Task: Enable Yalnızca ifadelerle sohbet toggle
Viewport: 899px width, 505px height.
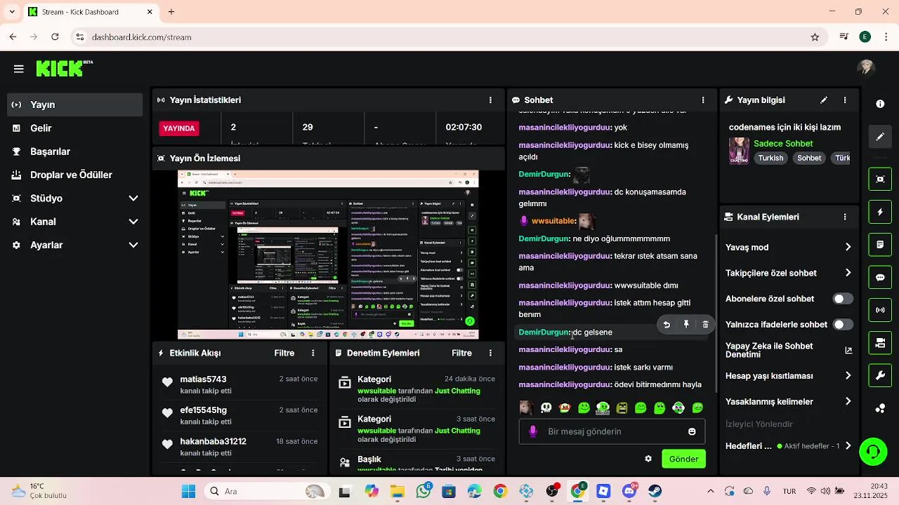Action: pyautogui.click(x=843, y=325)
